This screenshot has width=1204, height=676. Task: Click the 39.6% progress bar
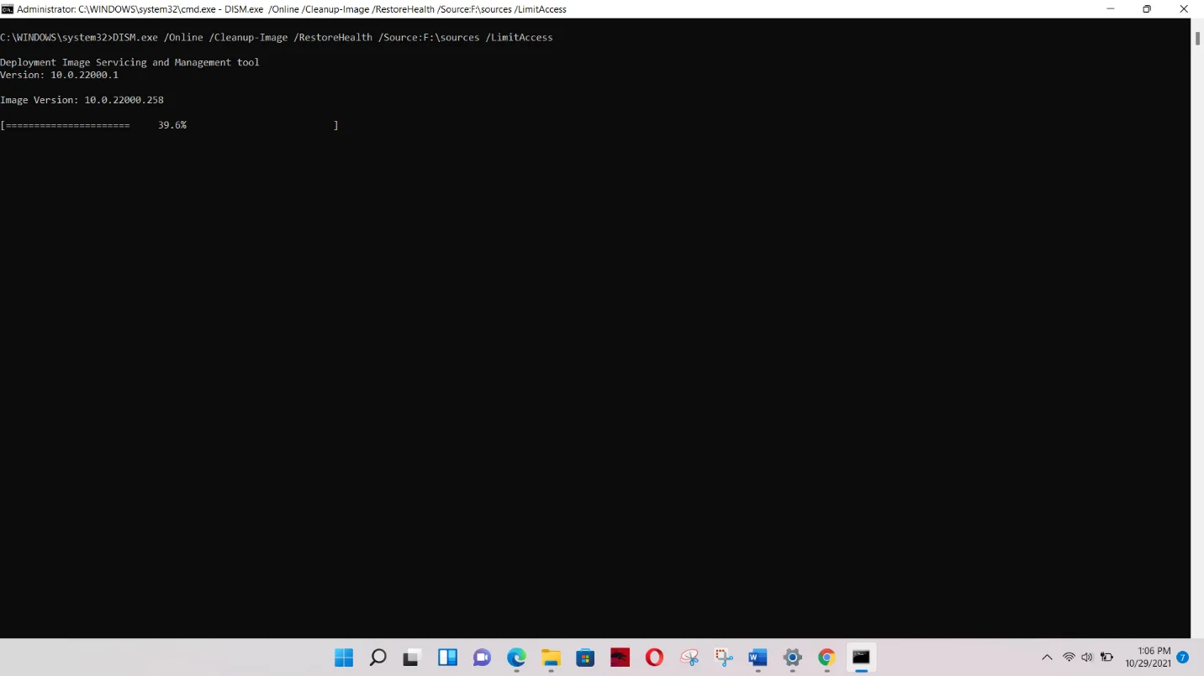[169, 125]
